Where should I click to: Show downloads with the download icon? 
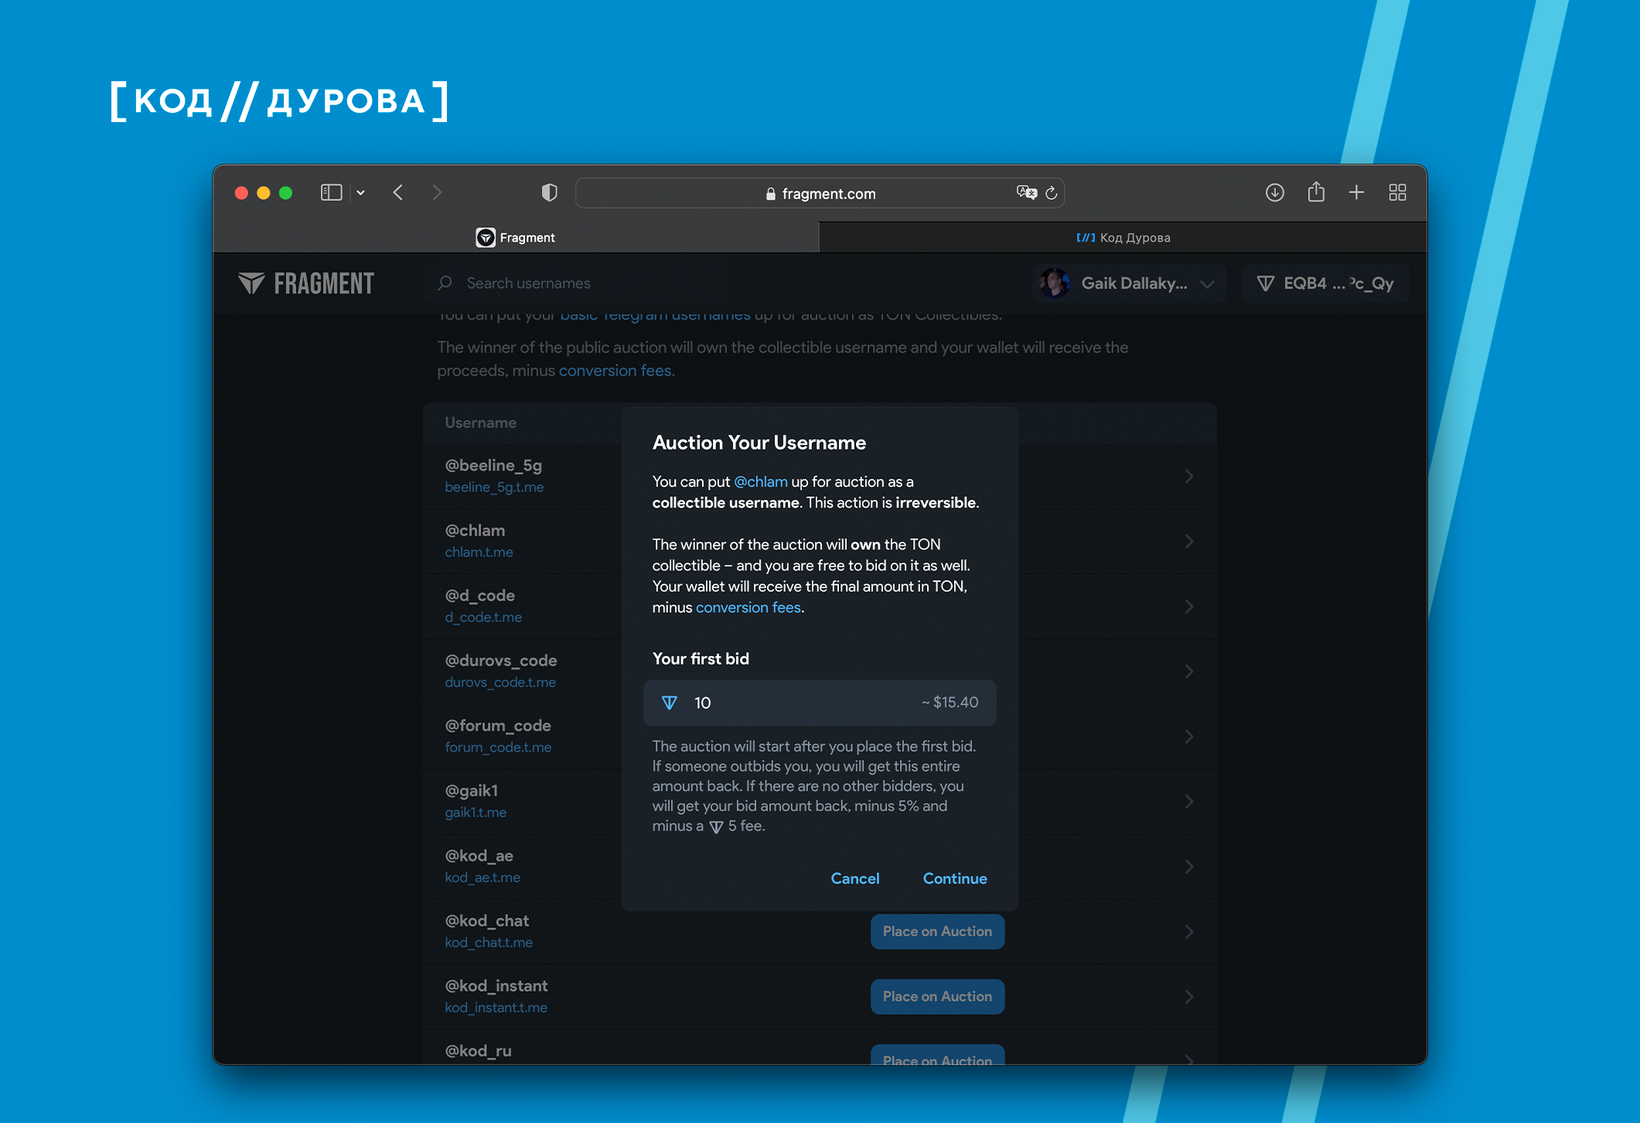click(x=1275, y=192)
